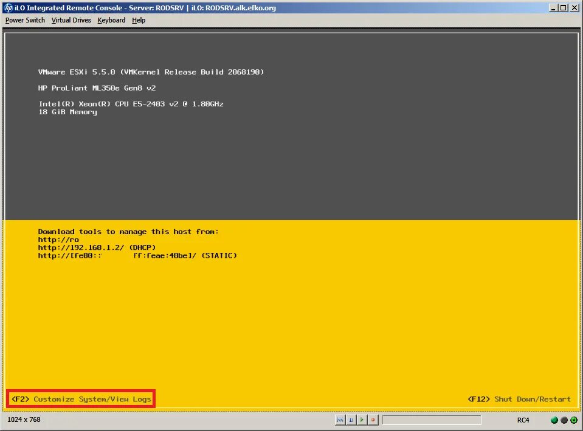This screenshot has width=583, height=431.
Task: Close the iLO Remote Console window
Action: 574,8
